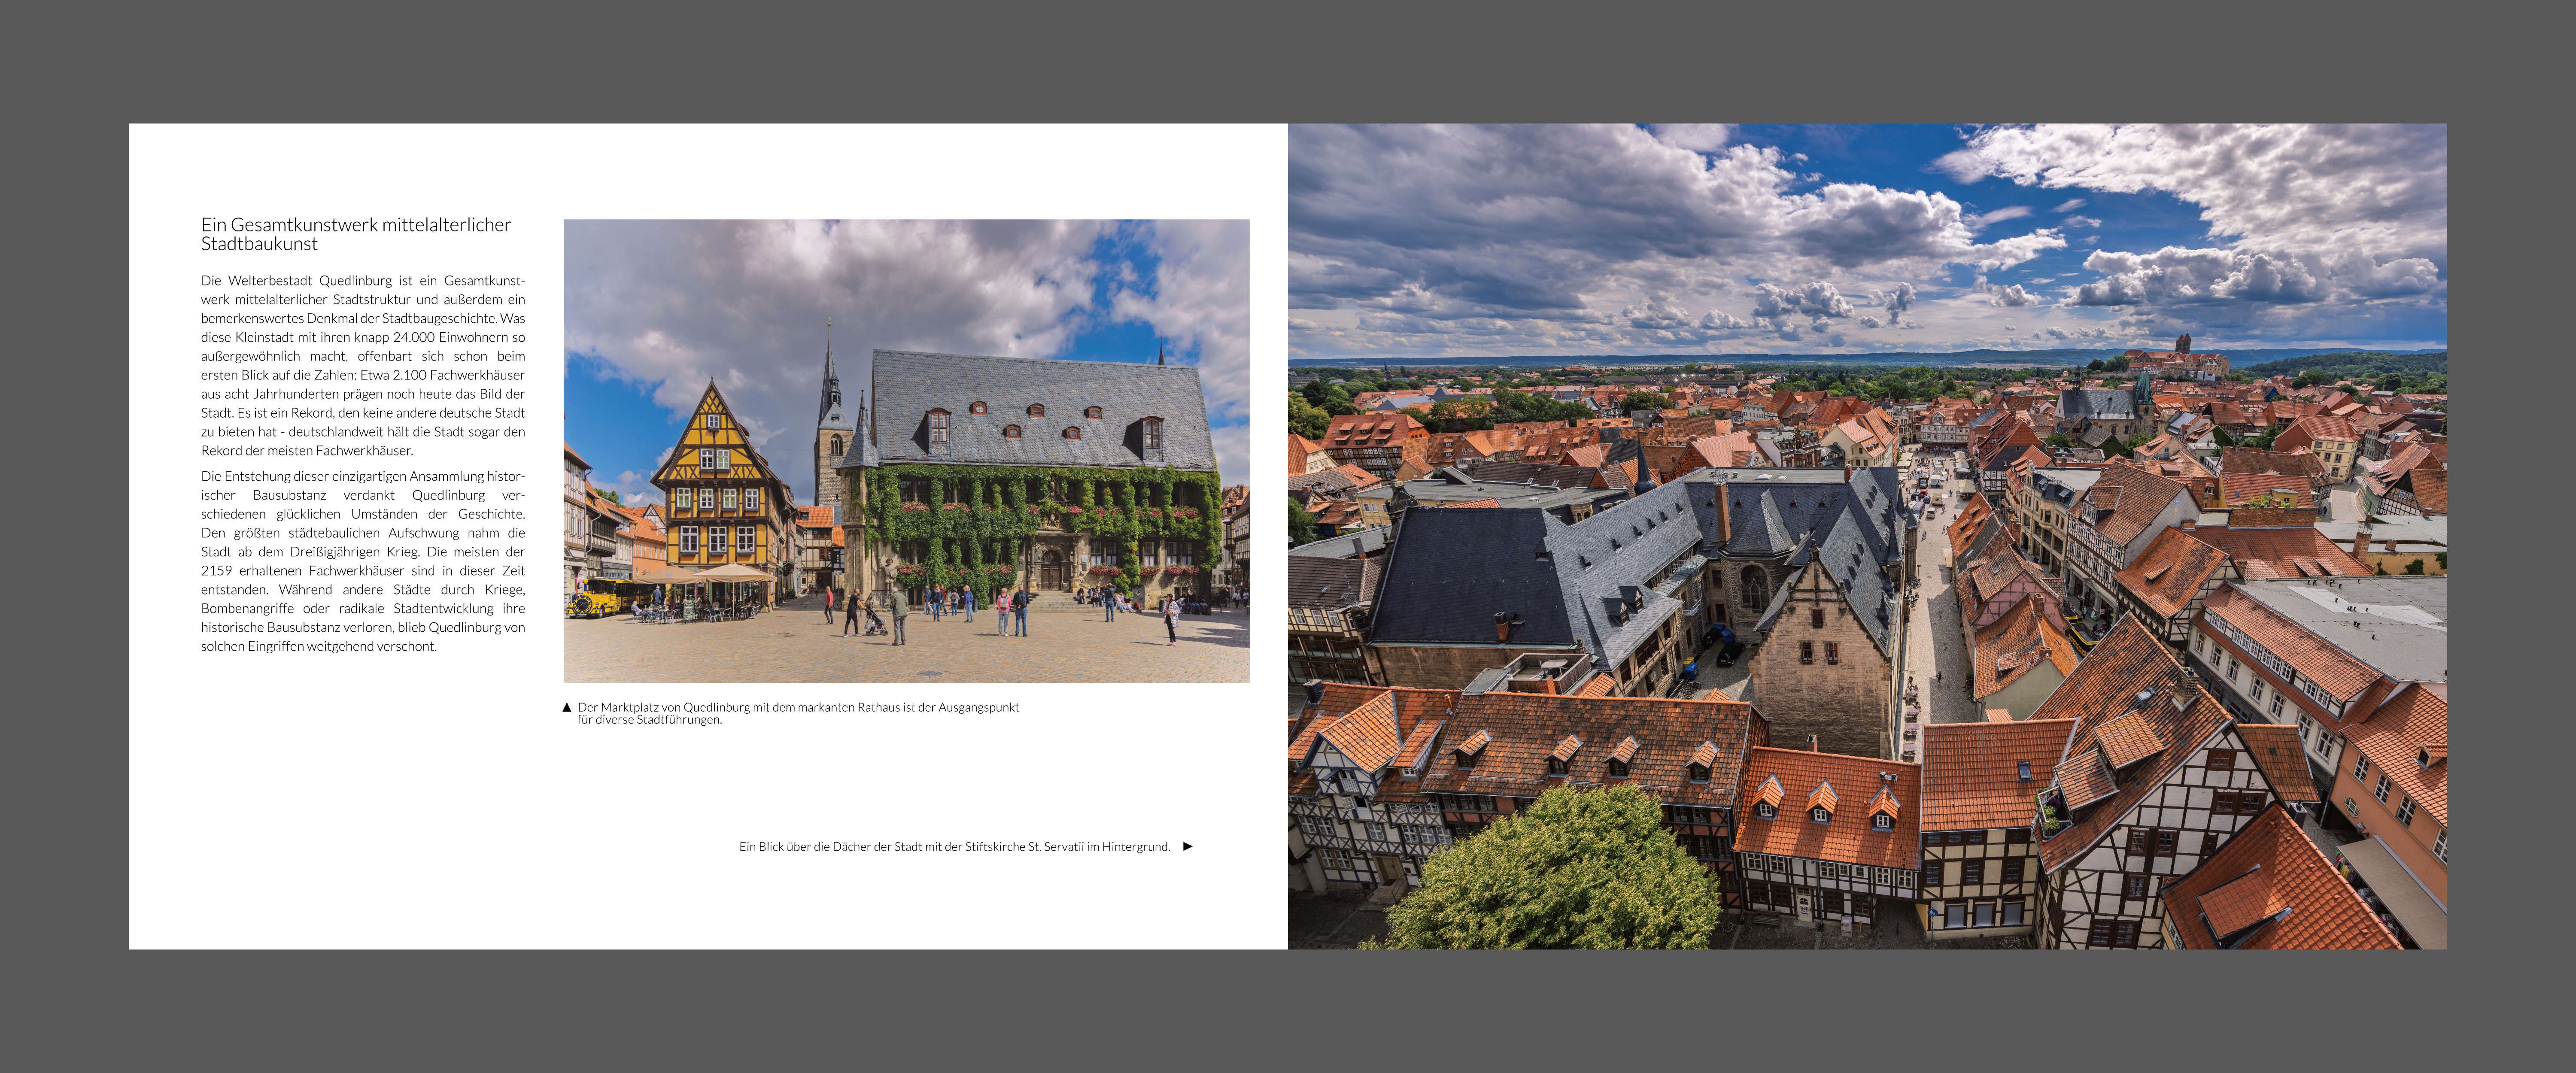Click the upward triangle marker before the Marktplatz caption

[x=567, y=708]
